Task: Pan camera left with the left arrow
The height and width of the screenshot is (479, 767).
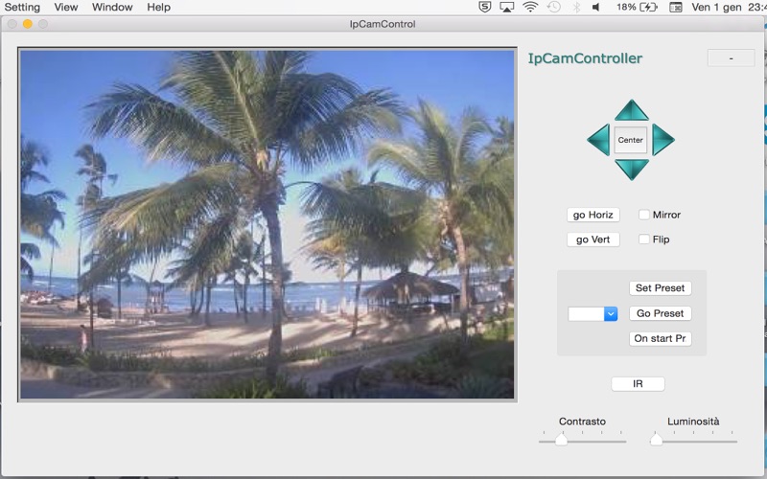Action: point(598,140)
